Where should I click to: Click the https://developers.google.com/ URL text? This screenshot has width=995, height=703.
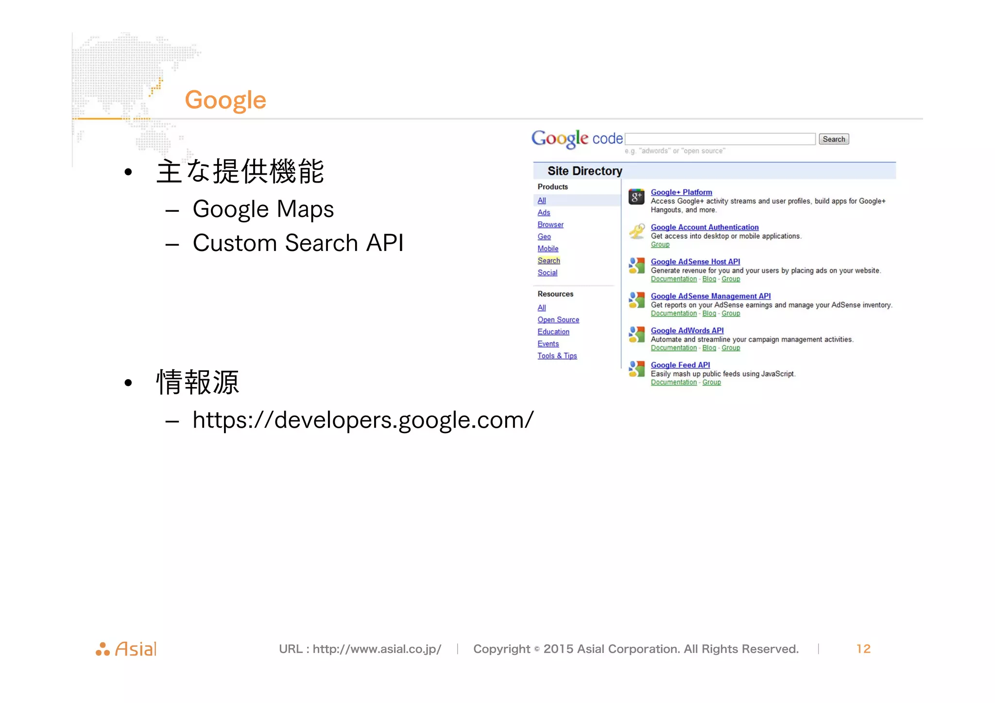(363, 420)
